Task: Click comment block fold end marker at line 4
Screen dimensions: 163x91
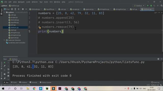Action: pos(37,27)
